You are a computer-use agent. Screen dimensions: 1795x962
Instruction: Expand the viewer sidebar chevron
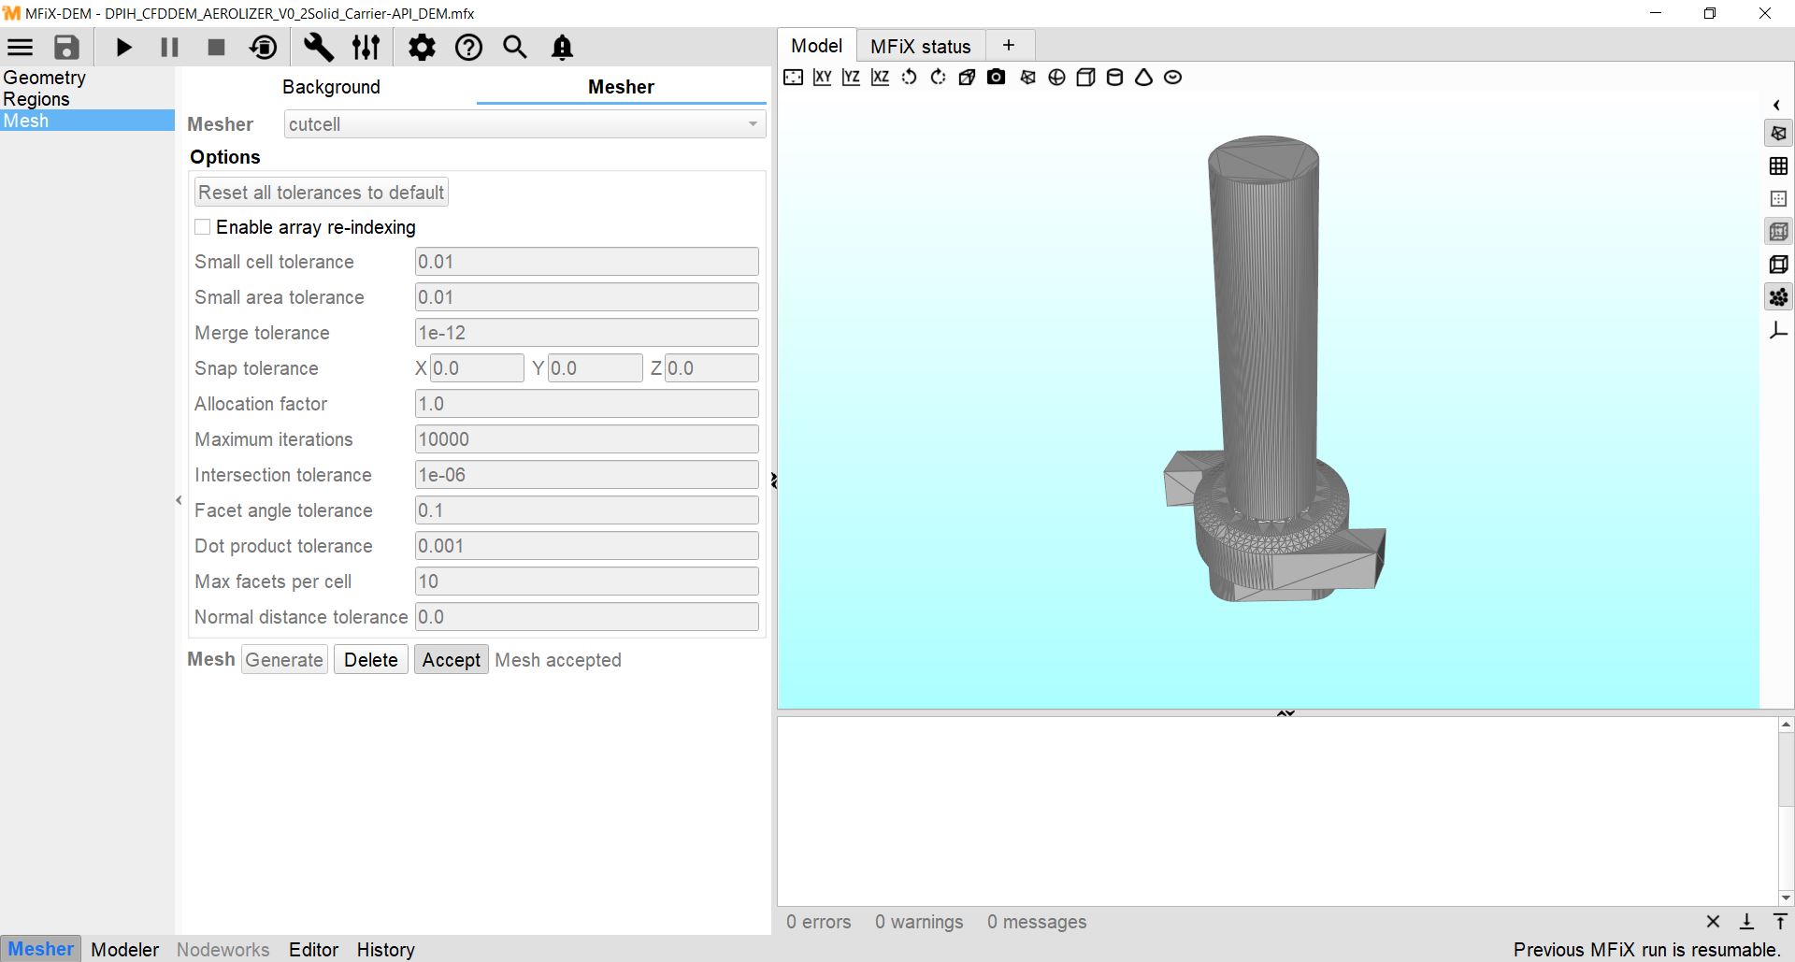pos(1776,106)
